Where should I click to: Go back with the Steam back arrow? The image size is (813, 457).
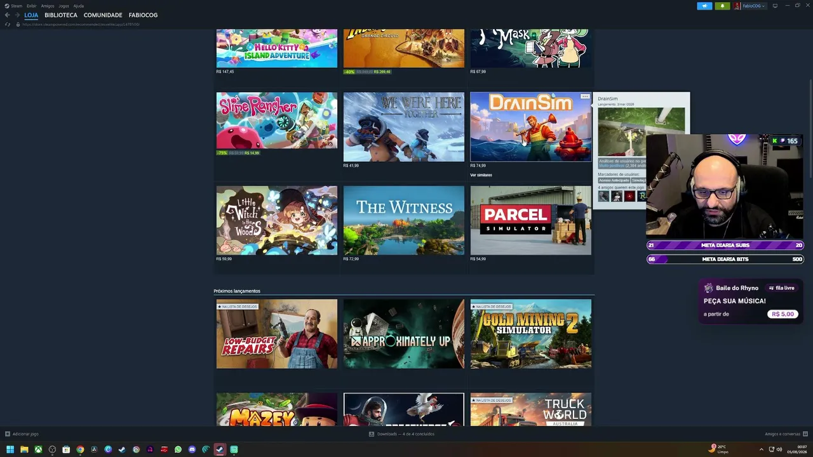[x=7, y=15]
